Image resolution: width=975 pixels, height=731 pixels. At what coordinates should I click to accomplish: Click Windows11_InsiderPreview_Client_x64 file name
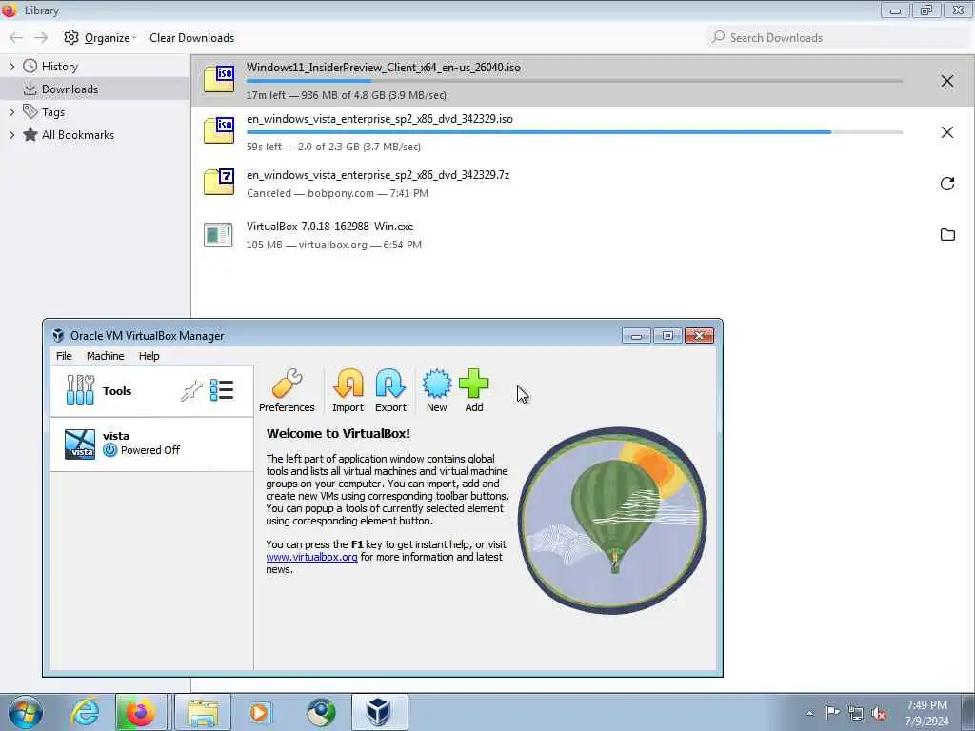[383, 68]
